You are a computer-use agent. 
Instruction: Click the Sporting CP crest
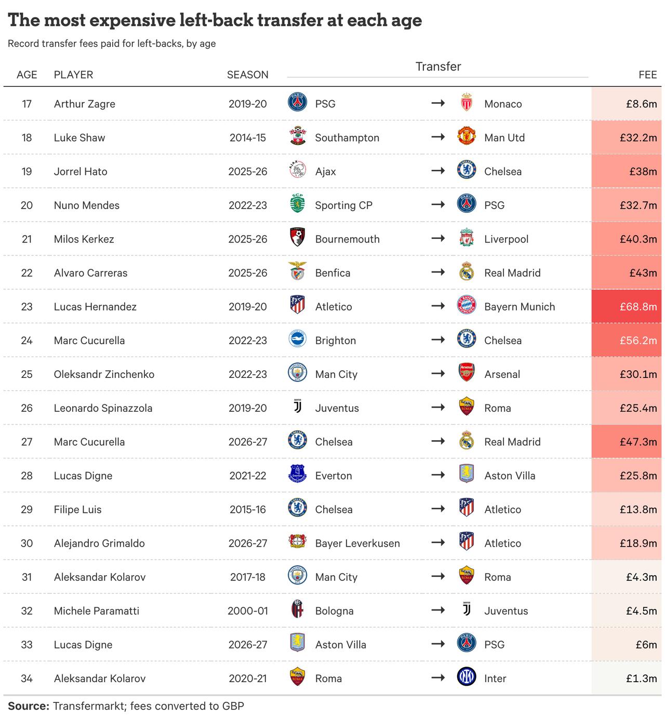297,205
